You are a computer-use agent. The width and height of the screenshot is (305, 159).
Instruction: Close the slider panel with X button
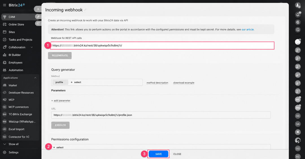pos(38,9)
